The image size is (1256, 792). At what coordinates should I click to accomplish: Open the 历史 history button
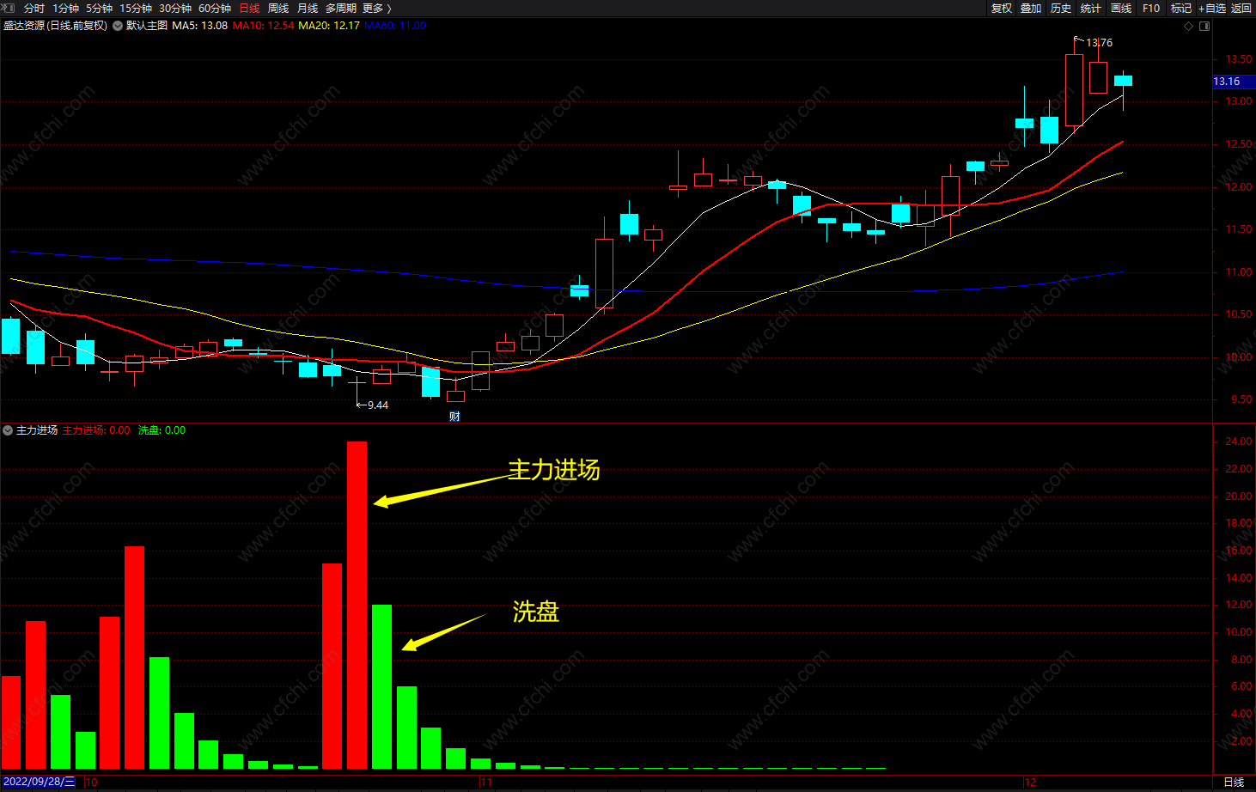(x=1061, y=8)
